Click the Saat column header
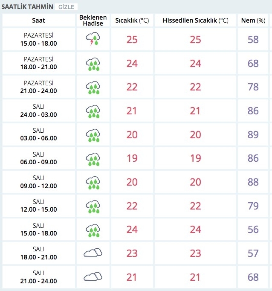 coord(38,20)
